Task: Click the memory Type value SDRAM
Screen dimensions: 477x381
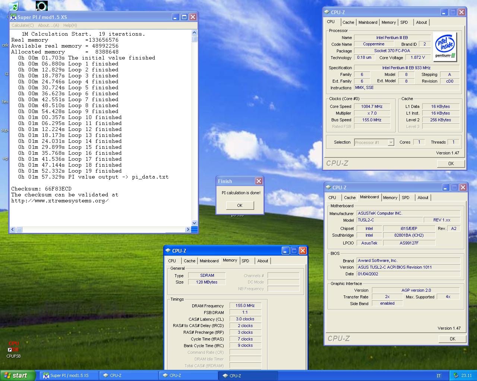Action: (207, 275)
